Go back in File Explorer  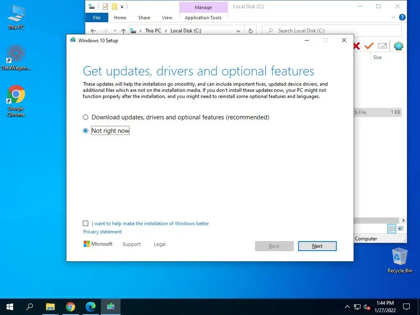[x=93, y=31]
